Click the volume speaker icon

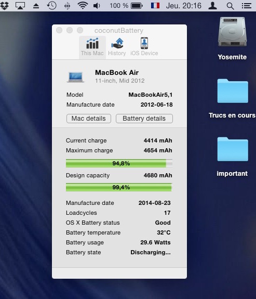tap(97, 6)
